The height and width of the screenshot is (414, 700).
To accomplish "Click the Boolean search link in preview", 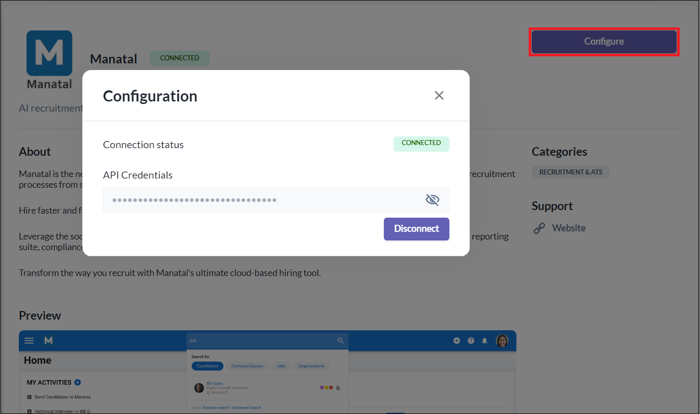I will click(x=216, y=407).
